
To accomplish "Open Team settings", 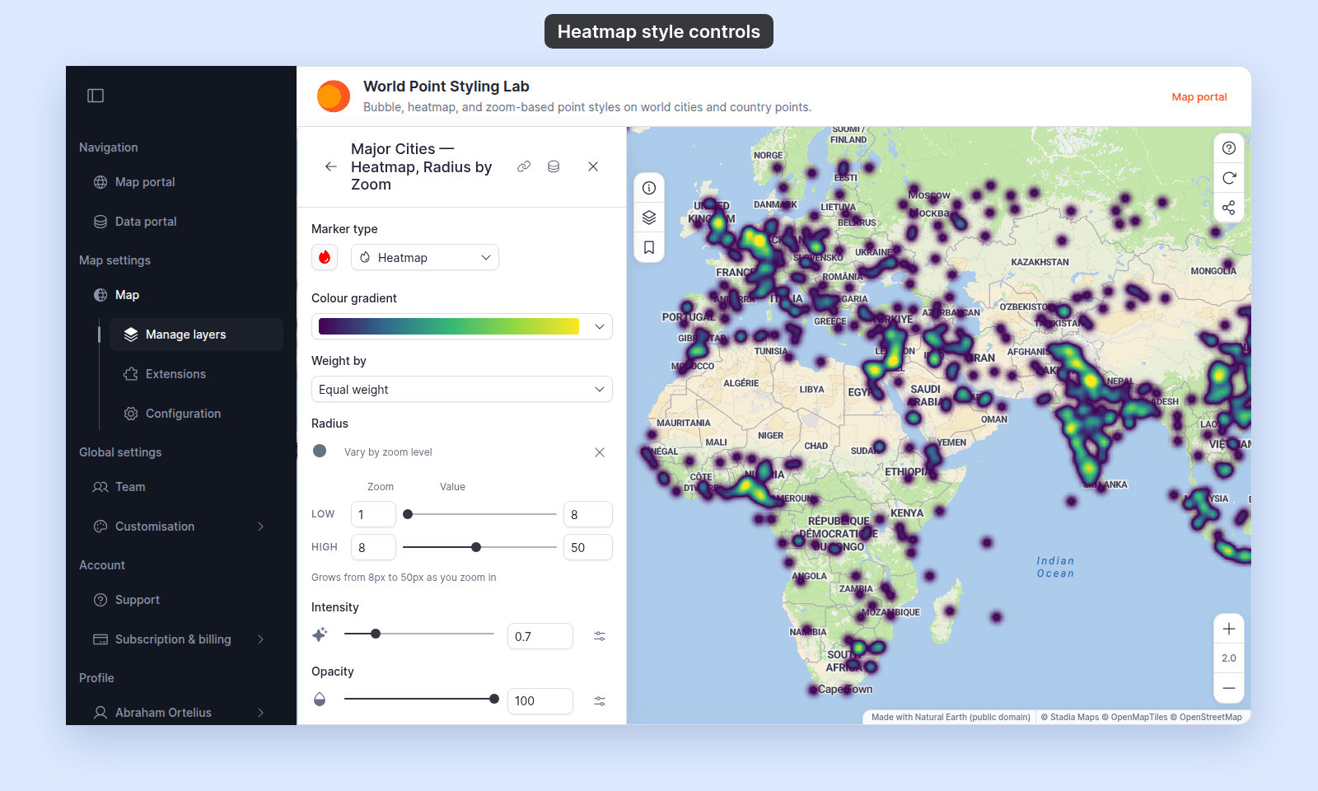I will [x=130, y=487].
